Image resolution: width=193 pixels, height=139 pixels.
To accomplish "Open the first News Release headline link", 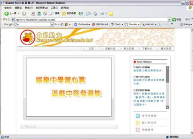I will pos(148,71).
